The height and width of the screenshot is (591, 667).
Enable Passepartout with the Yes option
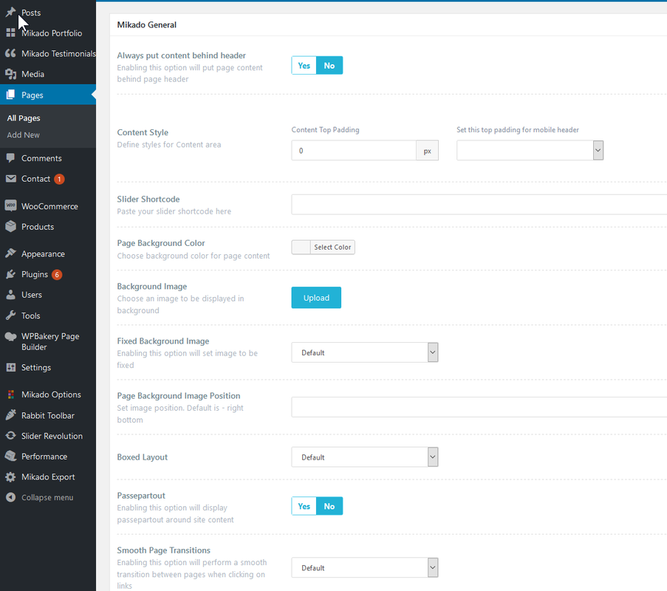coord(304,506)
